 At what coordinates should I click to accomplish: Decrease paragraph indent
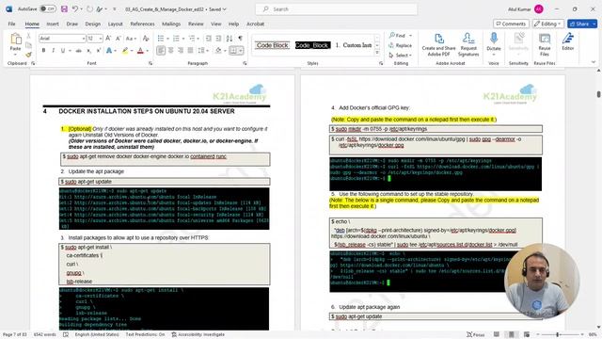[208, 39]
